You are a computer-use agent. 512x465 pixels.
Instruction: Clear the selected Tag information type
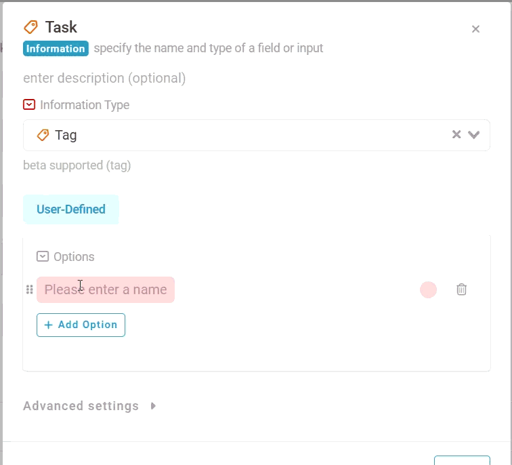[x=456, y=135]
